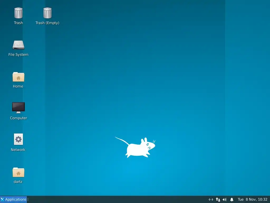Click the network connection arrows tray icon

tap(211, 200)
